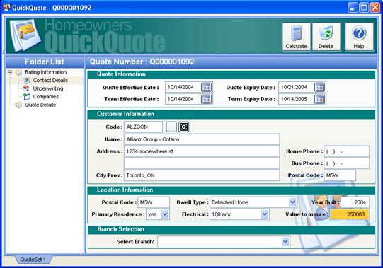Open the Electrical dropdown

[265, 214]
